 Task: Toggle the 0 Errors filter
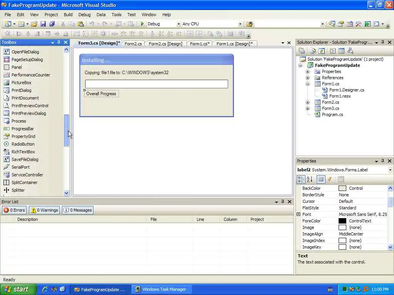click(x=14, y=210)
